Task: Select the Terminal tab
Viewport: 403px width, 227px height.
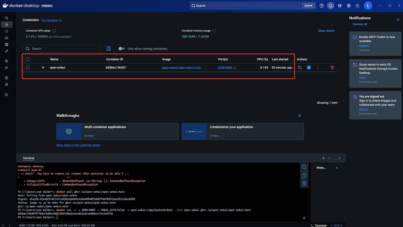Action: [28, 158]
